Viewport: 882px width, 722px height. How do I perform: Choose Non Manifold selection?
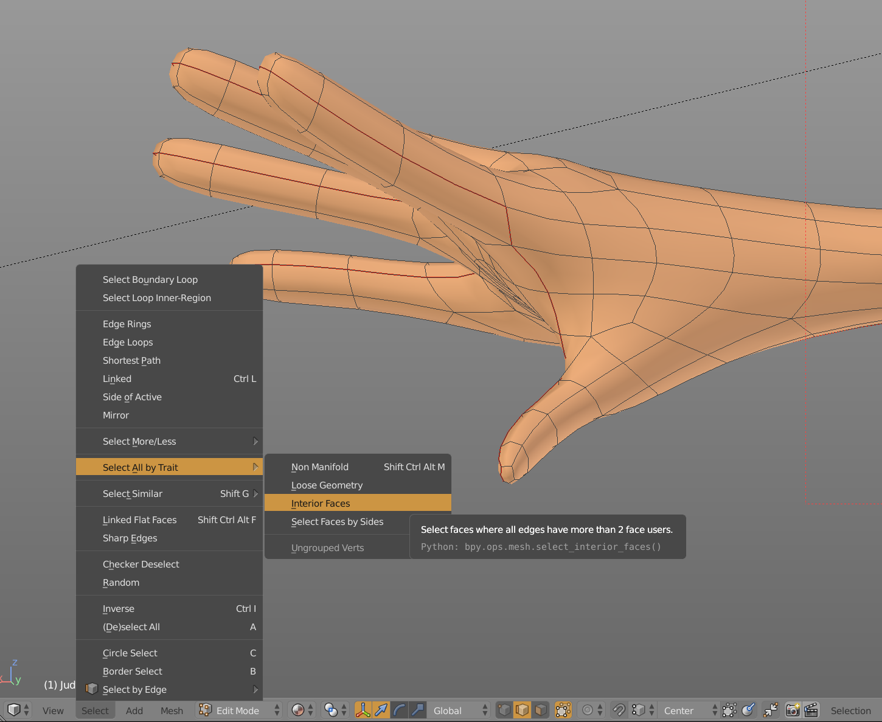point(358,467)
